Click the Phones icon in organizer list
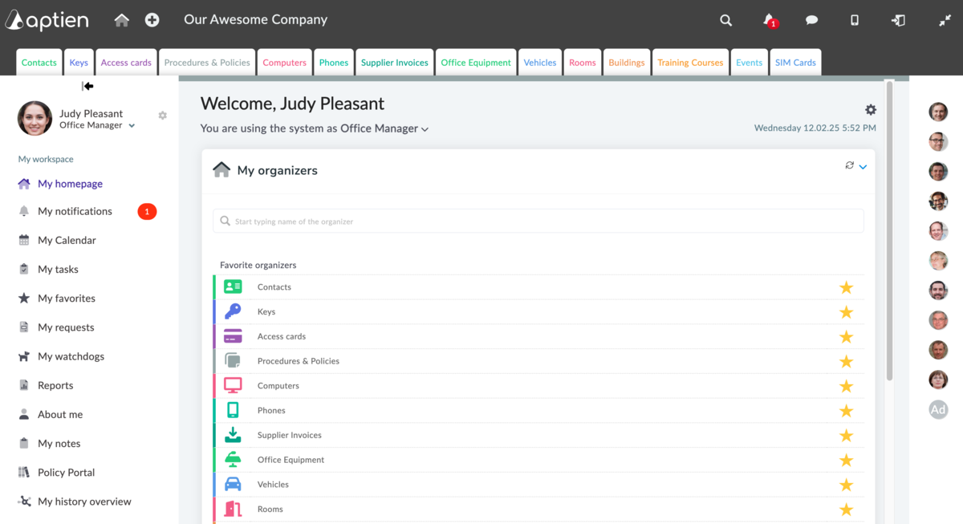 coord(233,410)
